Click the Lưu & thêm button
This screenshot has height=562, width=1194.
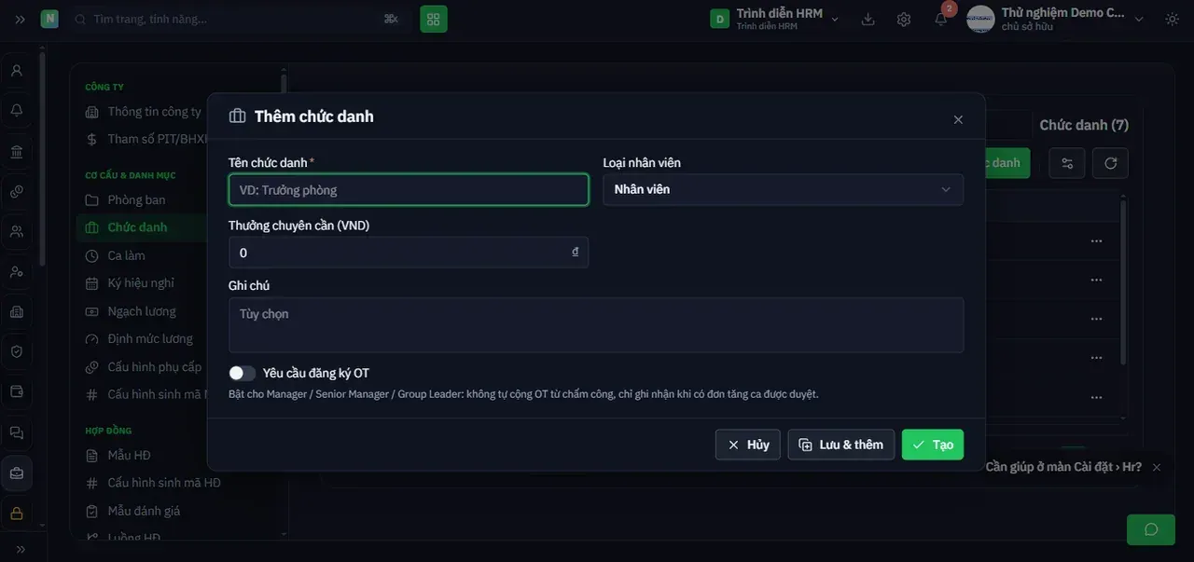coord(841,445)
